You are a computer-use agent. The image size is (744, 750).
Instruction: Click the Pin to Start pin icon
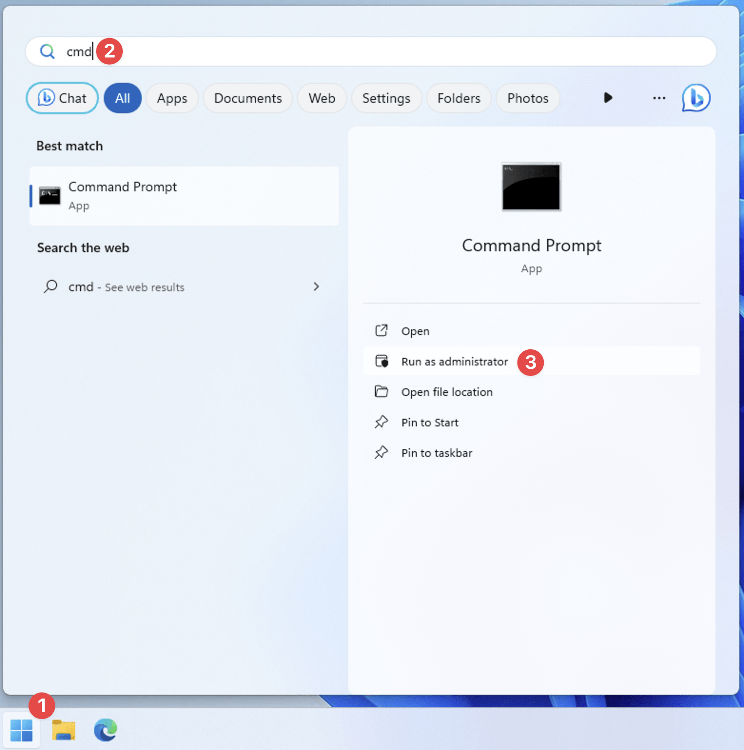(x=382, y=422)
